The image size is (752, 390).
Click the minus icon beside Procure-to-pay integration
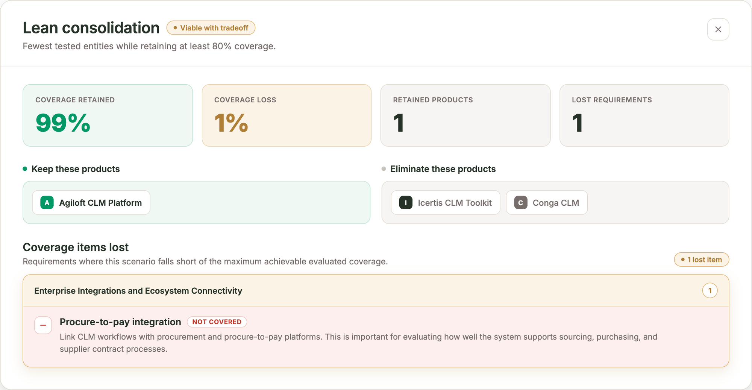43,325
